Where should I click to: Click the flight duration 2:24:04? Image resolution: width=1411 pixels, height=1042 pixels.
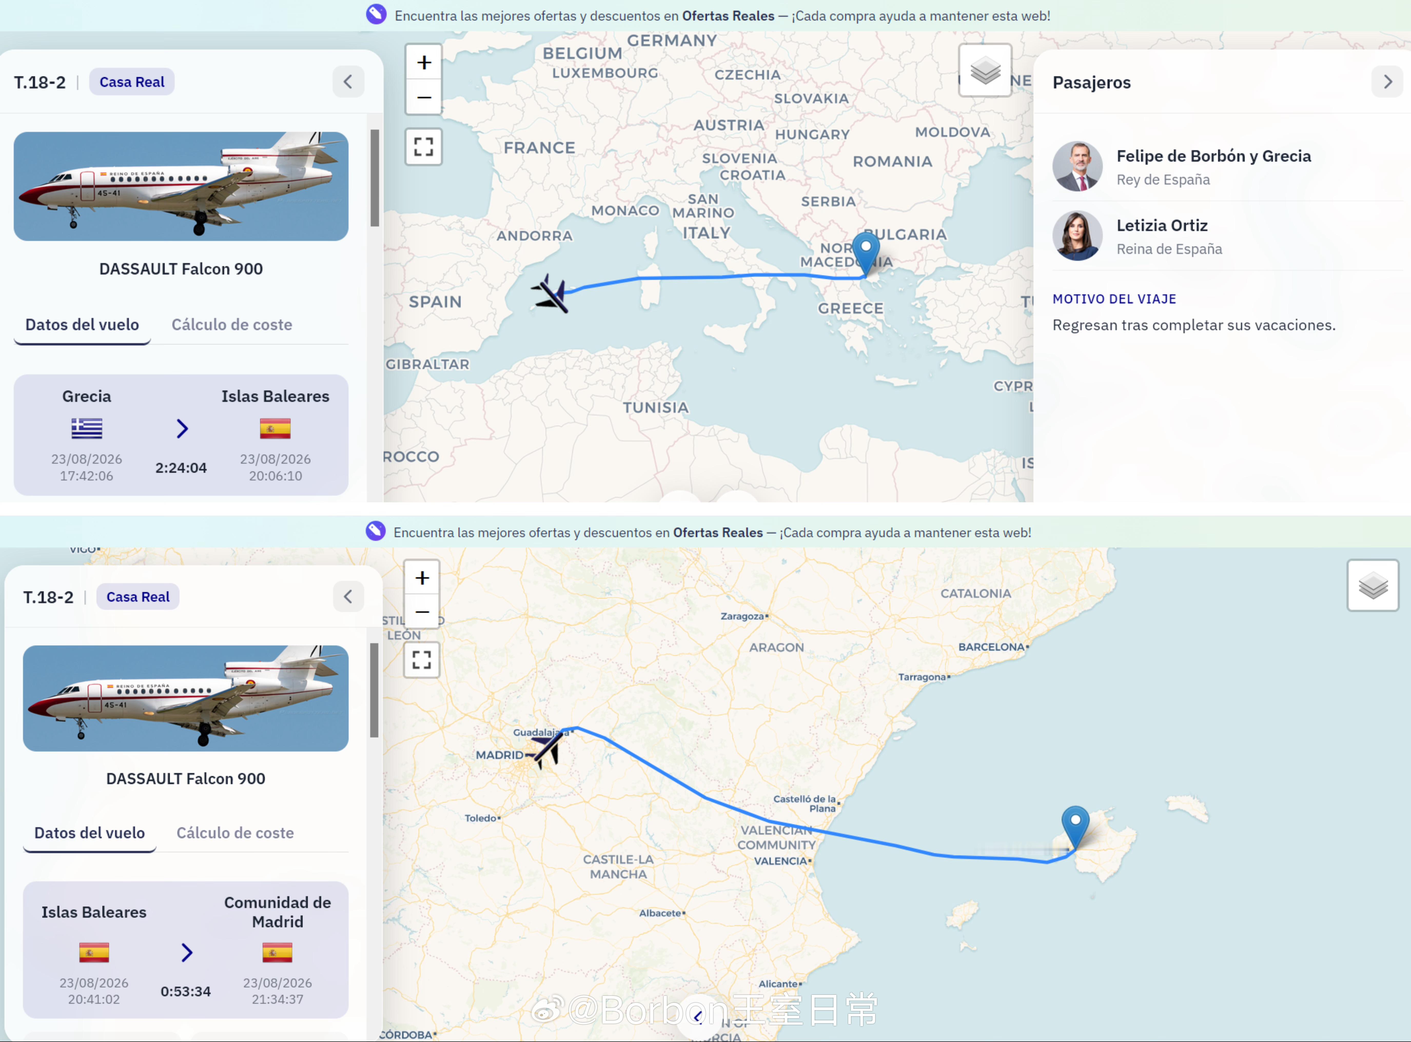pos(181,467)
